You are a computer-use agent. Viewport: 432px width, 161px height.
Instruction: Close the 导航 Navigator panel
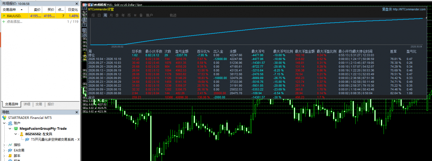(x=77, y=112)
